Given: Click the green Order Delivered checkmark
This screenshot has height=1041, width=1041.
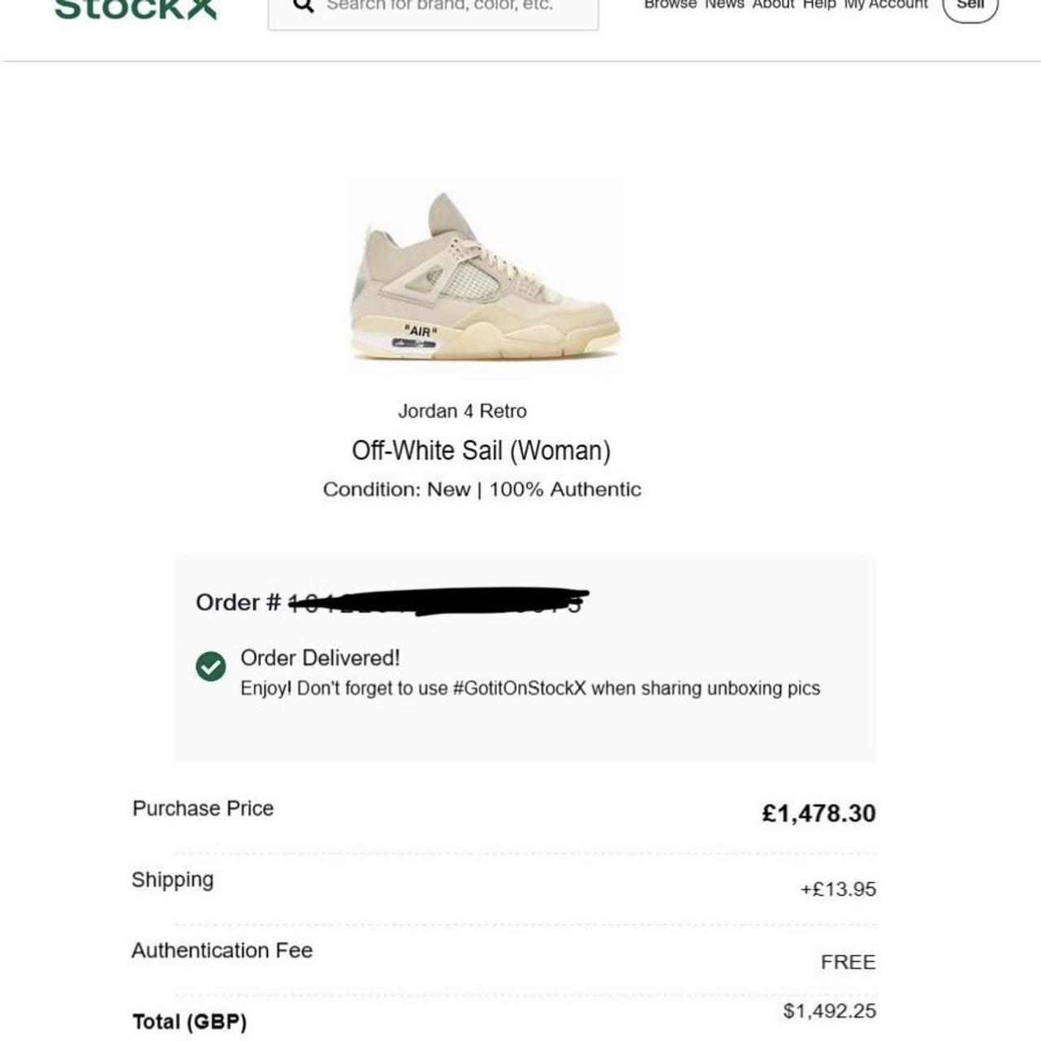Looking at the screenshot, I should [x=211, y=666].
